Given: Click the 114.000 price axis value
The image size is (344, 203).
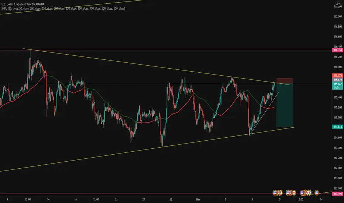Looking at the screenshot, I should [338, 168].
